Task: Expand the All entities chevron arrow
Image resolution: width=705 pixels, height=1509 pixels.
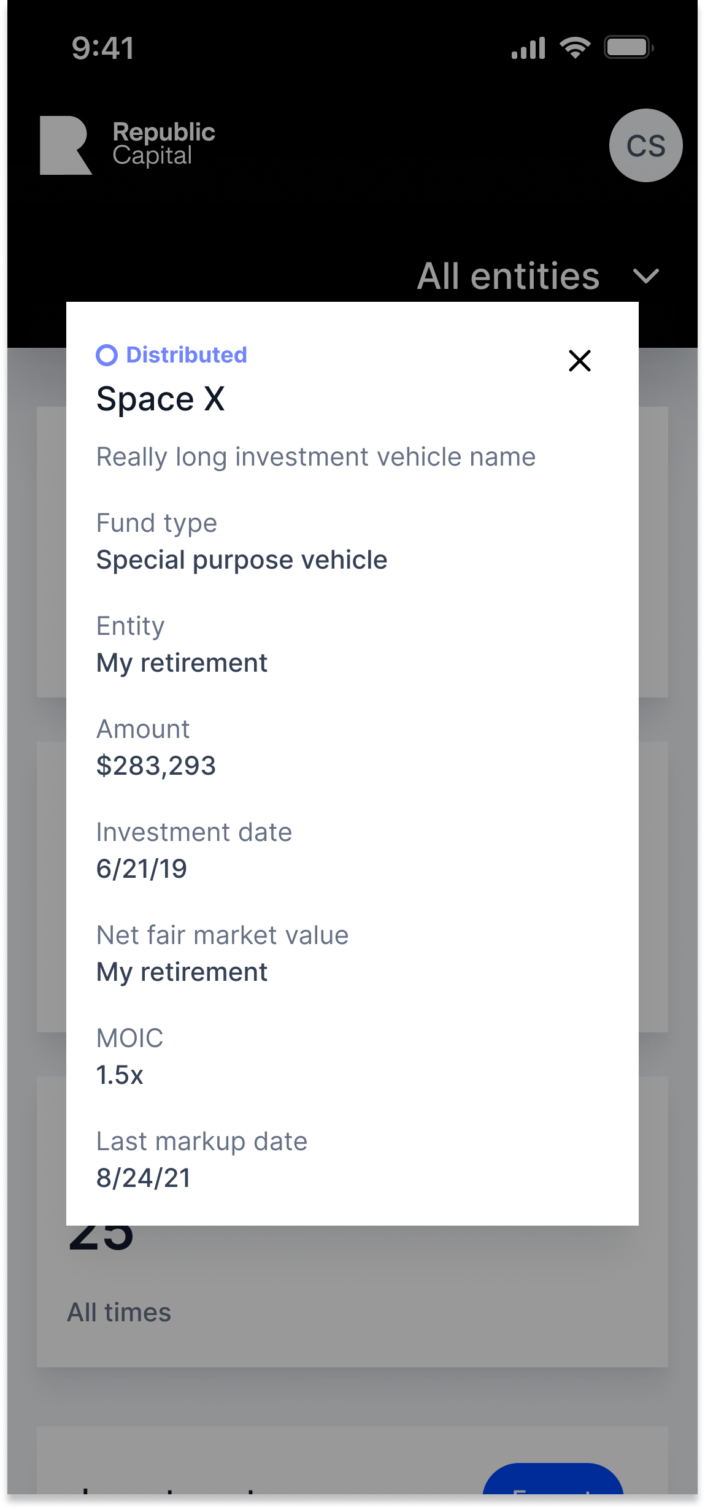Action: tap(645, 276)
